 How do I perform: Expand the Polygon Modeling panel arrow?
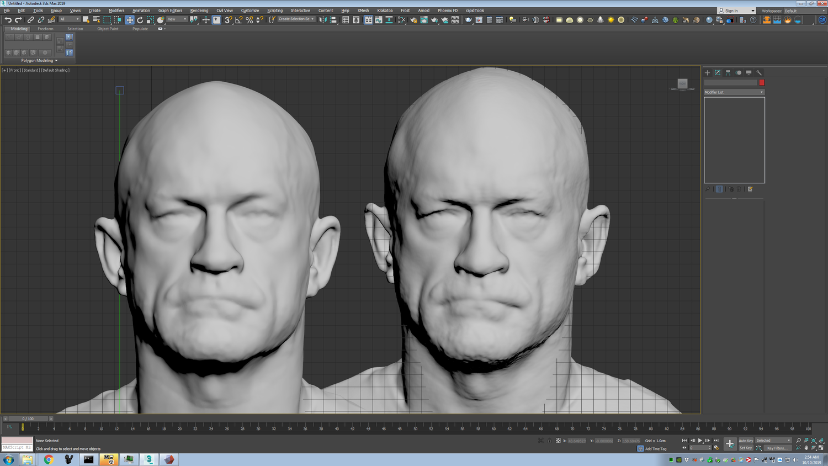point(56,61)
